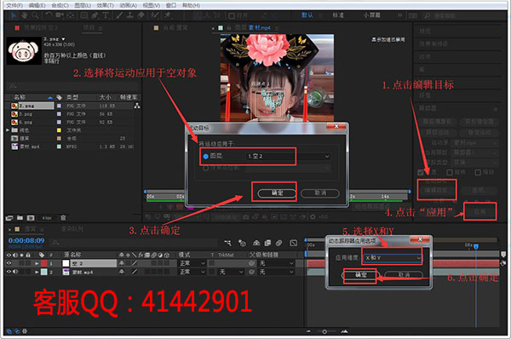Screen dimensions: 511x339
Task: Click 取消 in motion target dialog
Action: coord(320,193)
